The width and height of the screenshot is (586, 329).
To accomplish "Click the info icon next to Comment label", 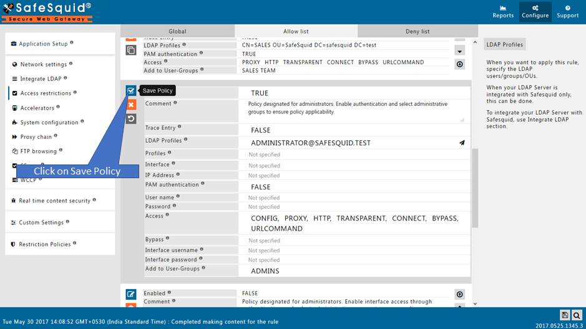I will (175, 103).
